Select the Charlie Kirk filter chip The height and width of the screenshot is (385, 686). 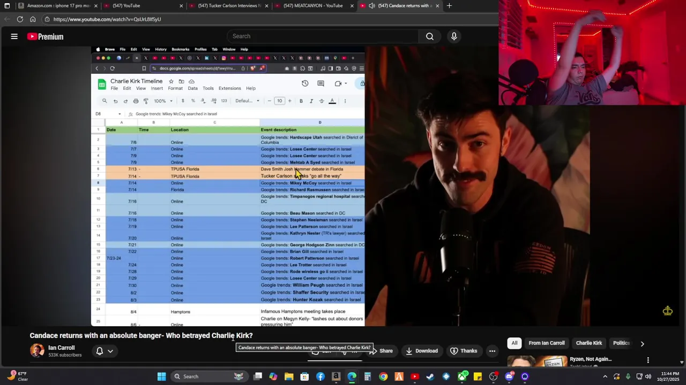click(x=588, y=343)
